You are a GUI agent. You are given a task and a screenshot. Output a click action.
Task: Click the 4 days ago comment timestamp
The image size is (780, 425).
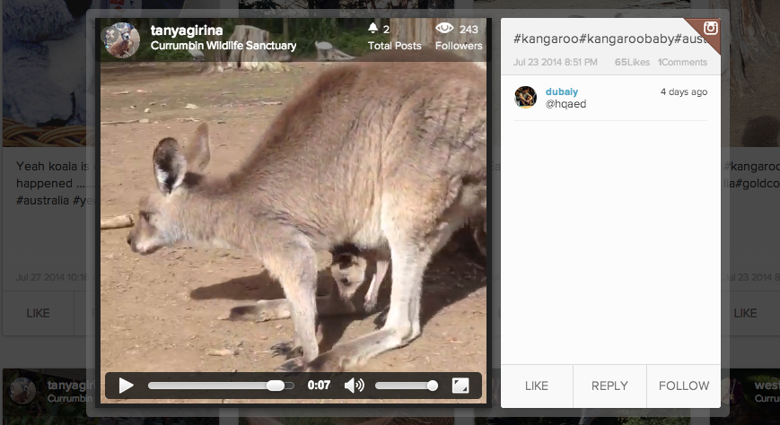pyautogui.click(x=683, y=92)
